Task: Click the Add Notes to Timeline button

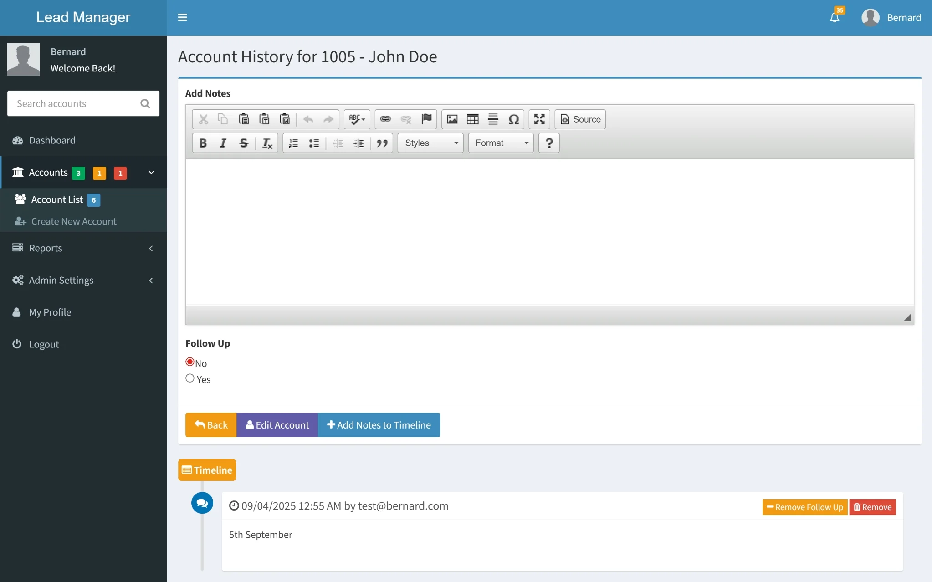Action: point(379,425)
